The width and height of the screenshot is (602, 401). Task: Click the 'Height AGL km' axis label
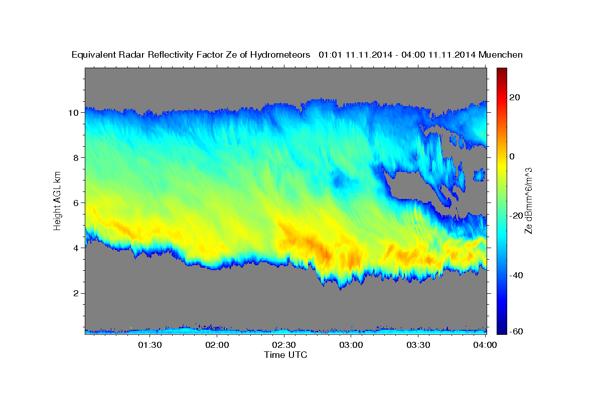[57, 200]
